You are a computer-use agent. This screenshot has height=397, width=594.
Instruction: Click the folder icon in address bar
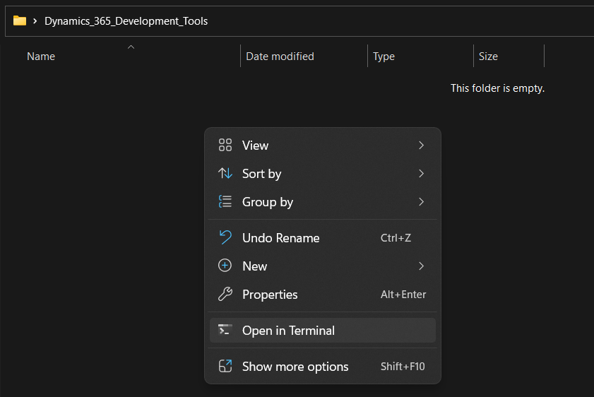[20, 20]
